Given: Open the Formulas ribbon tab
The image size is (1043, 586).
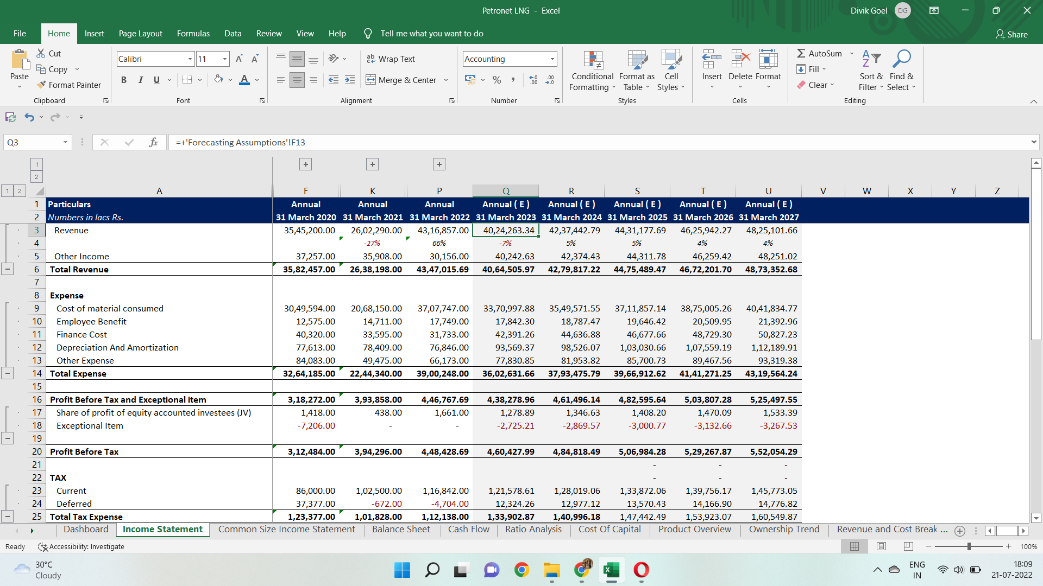Looking at the screenshot, I should tap(193, 34).
